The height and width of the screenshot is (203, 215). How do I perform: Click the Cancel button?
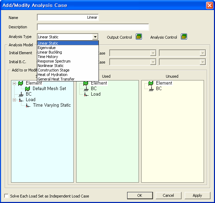tap(168, 195)
